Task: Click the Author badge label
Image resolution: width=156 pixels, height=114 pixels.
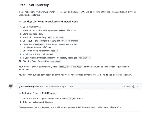Action: point(127,87)
